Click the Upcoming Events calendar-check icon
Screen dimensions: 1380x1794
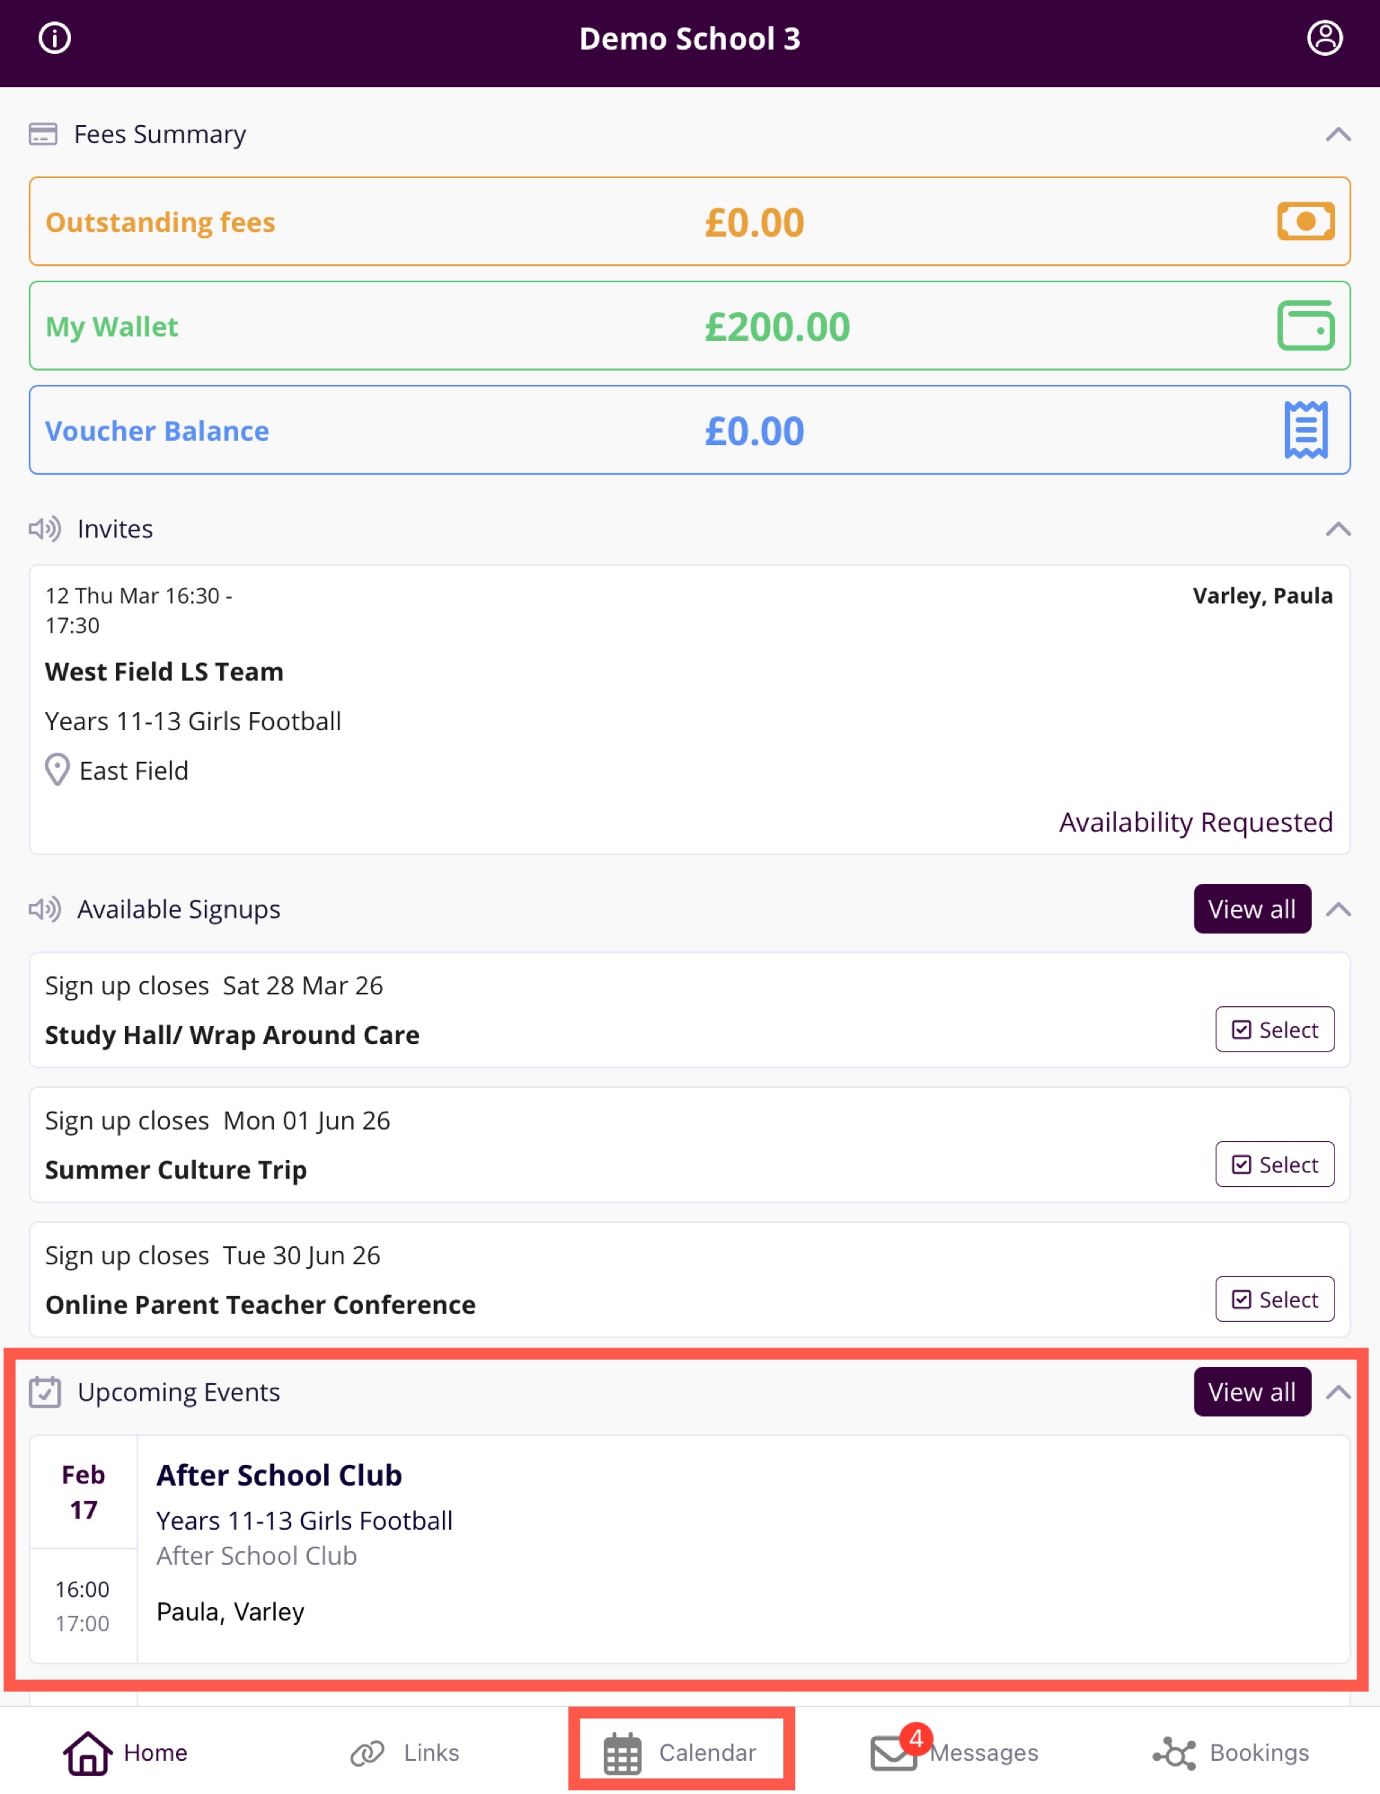pos(45,1392)
